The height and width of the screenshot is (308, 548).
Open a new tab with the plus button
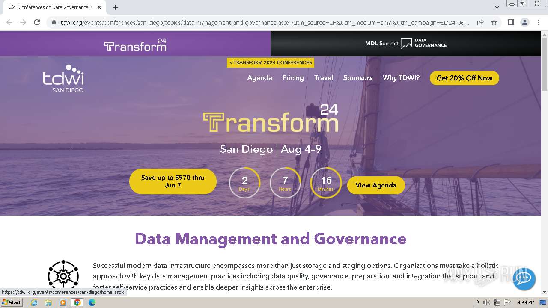tap(116, 7)
